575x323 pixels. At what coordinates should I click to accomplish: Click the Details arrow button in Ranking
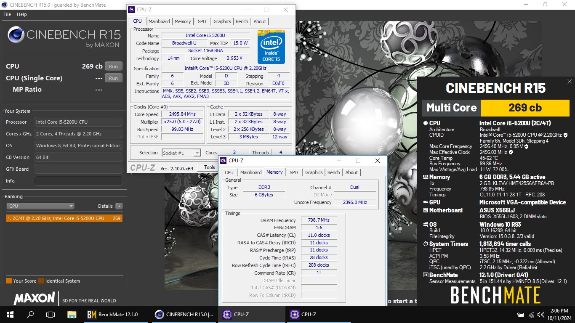point(119,206)
